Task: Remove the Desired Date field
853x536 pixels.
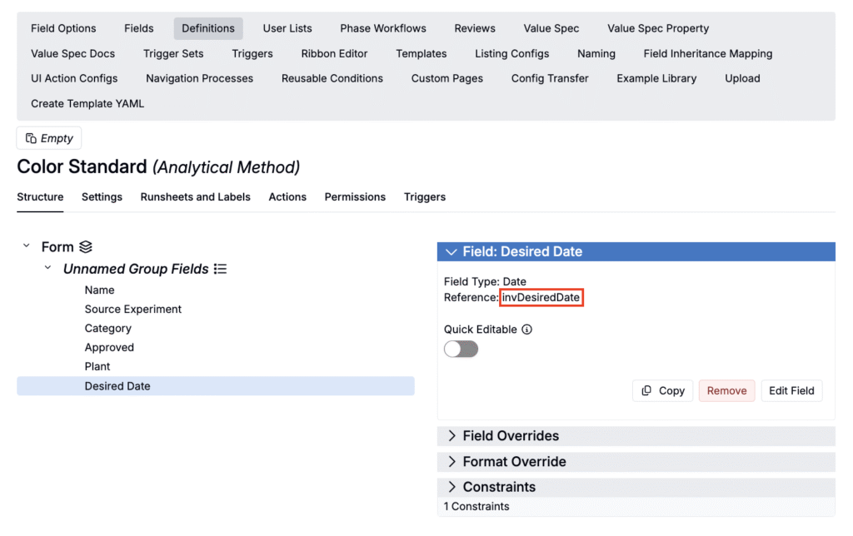Action: coord(726,390)
